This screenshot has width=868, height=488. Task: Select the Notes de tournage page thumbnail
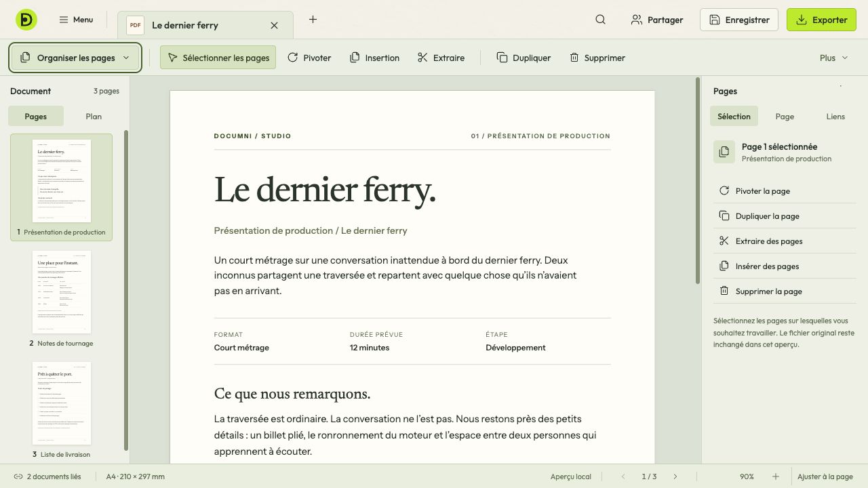click(62, 299)
